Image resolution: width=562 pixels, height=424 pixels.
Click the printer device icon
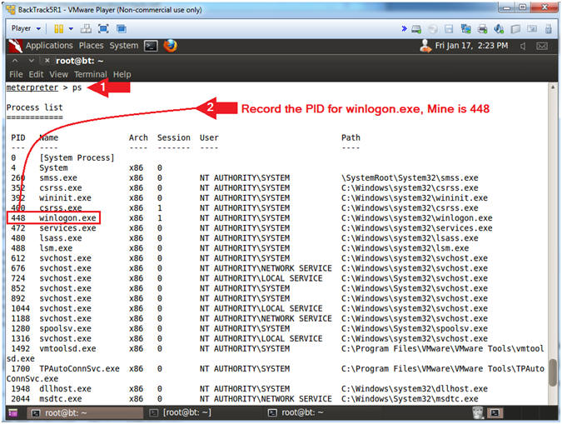click(482, 28)
